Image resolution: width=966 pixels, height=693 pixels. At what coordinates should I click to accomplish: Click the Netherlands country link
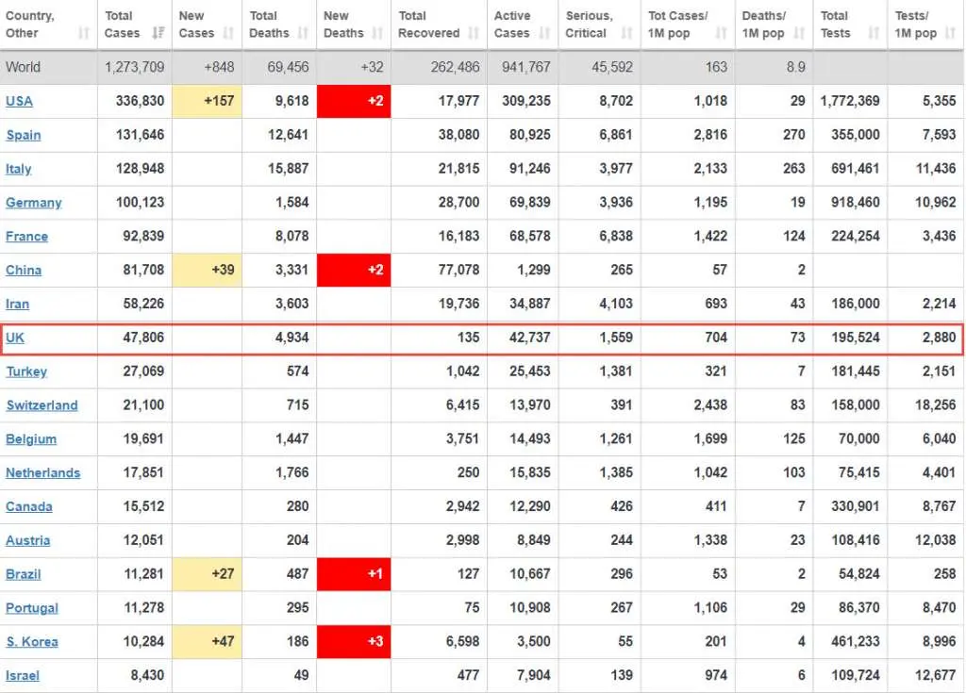[43, 473]
